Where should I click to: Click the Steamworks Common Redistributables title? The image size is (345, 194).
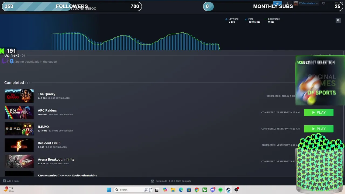[x=67, y=175]
